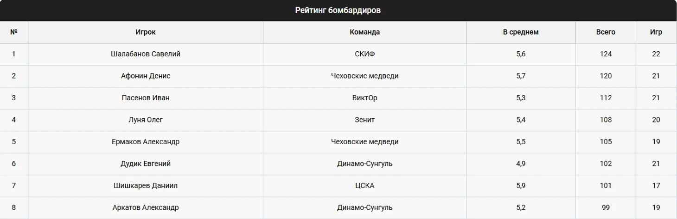The height and width of the screenshot is (219, 677).
Task: Click player Дудик Евгений
Action: pos(146,164)
